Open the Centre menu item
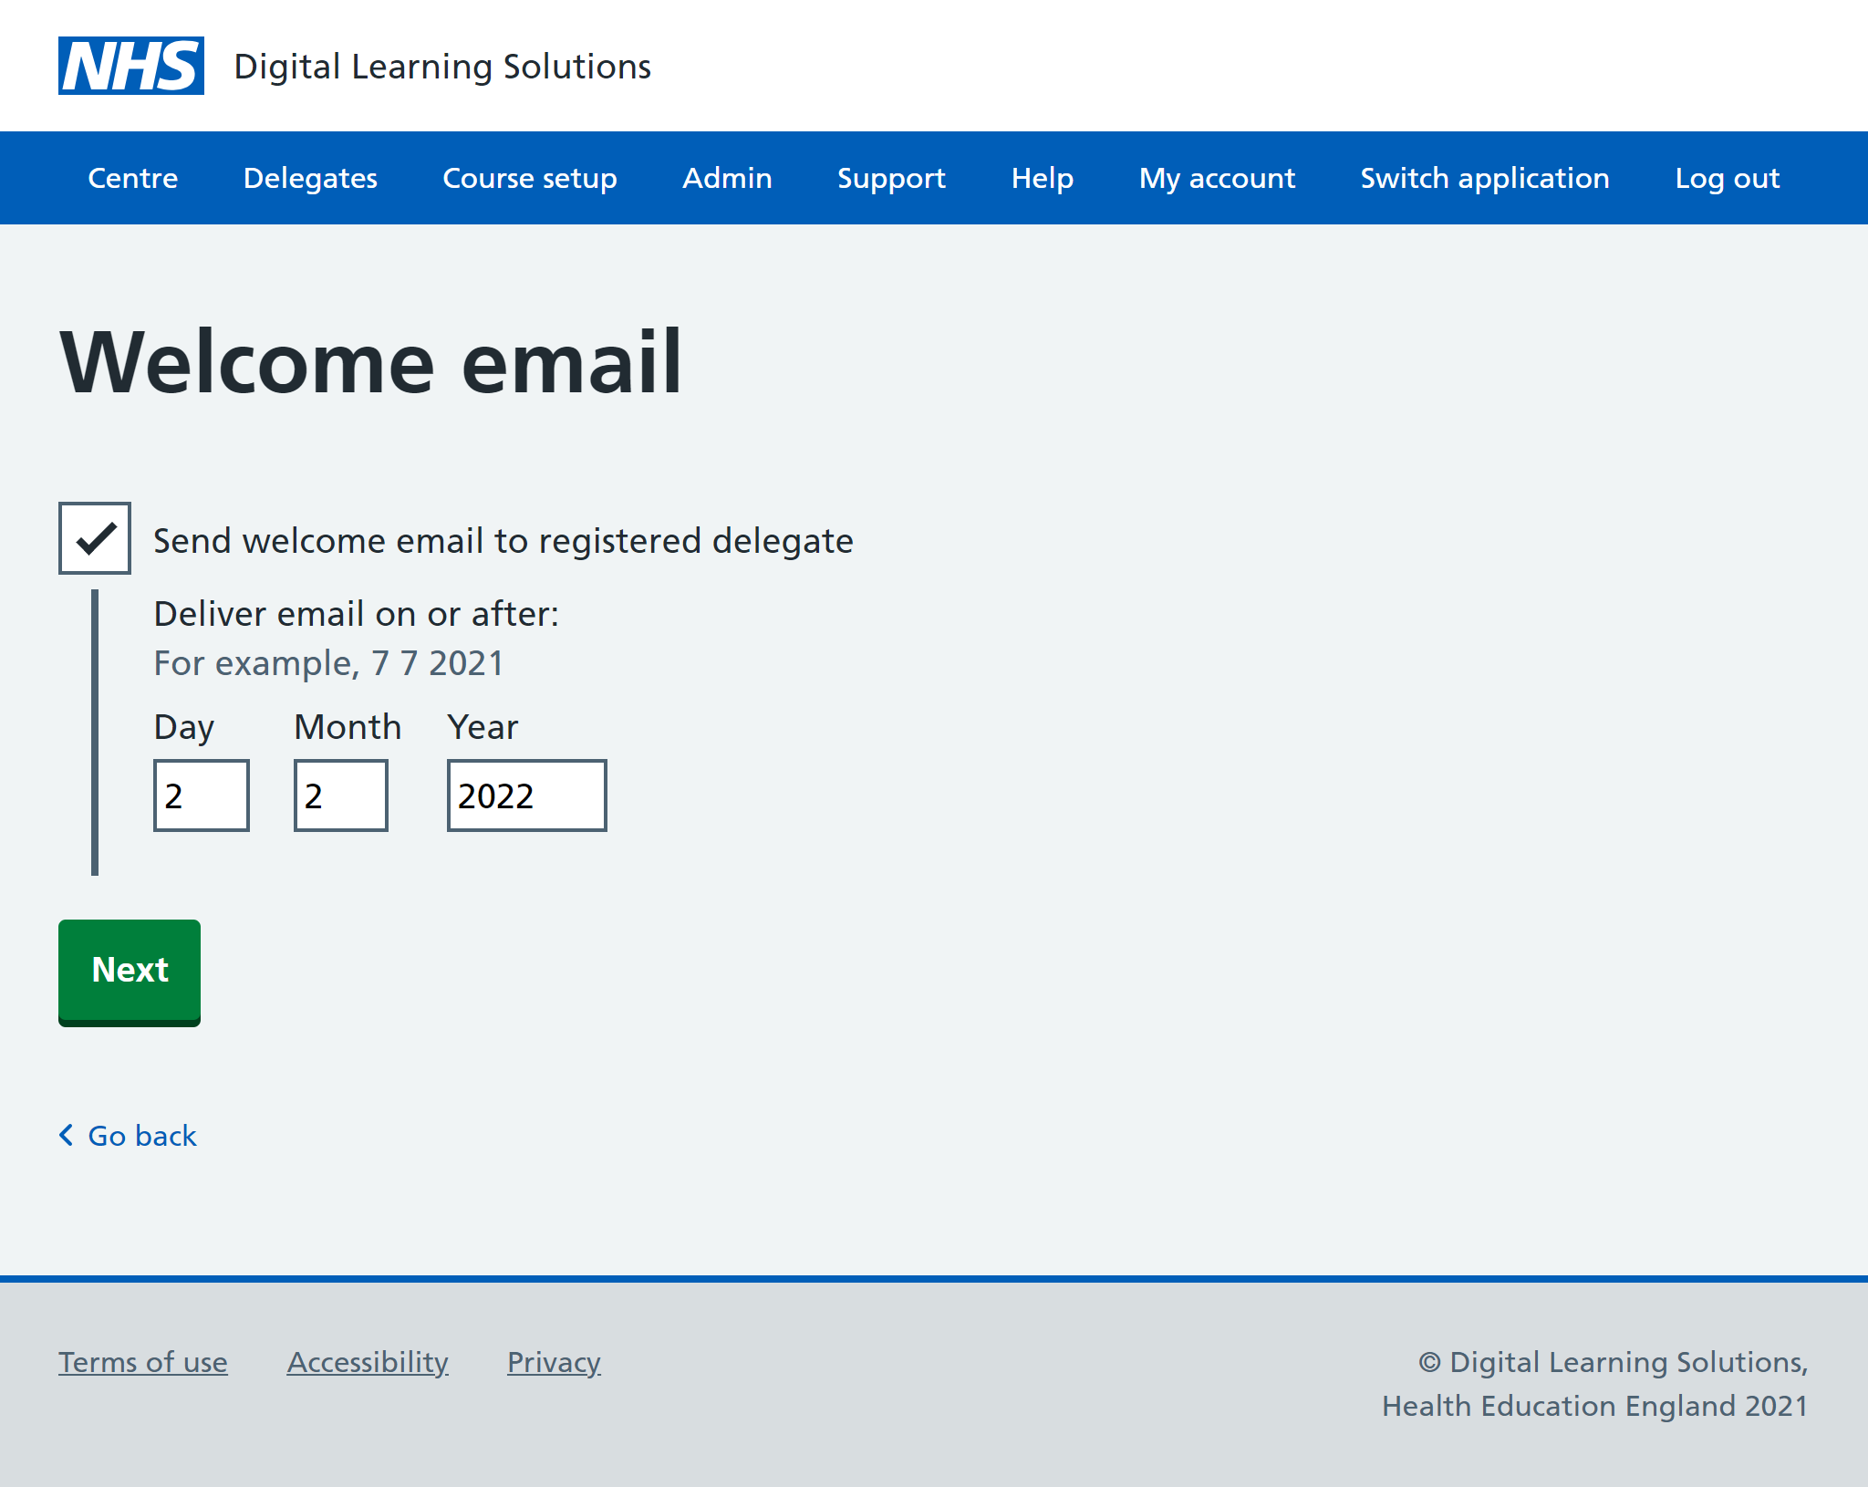Image resolution: width=1868 pixels, height=1487 pixels. 132,178
